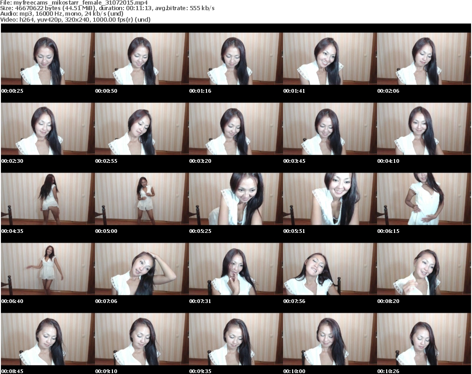Click the thumbnail above timestamp 00:03:45

pos(330,129)
